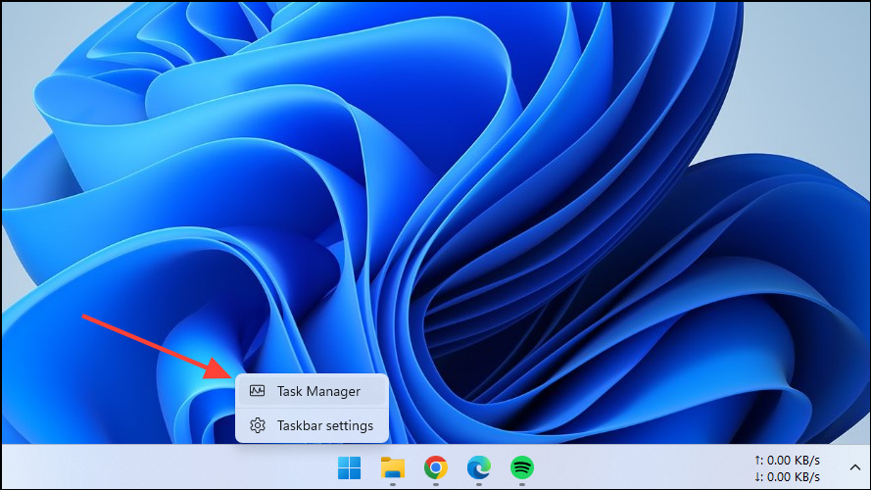The image size is (871, 490).
Task: Expand the hidden system tray icons chevron
Action: coord(853,468)
